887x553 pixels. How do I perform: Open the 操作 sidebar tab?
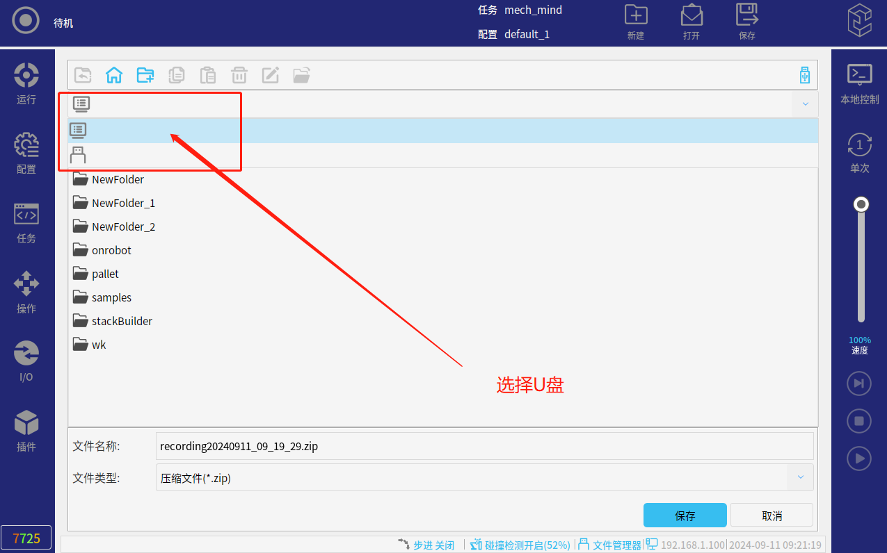click(26, 292)
